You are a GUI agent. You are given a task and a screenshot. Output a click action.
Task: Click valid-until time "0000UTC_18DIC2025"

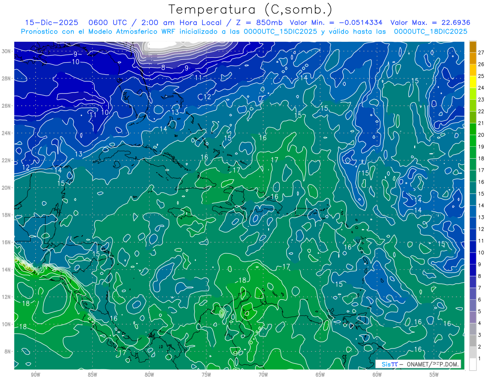point(430,32)
